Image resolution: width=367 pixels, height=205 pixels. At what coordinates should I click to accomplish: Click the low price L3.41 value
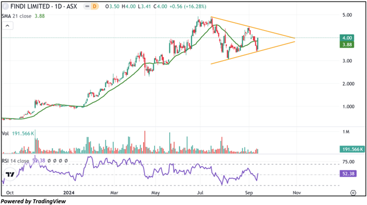144,6
